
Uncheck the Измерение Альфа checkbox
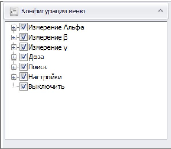pyautogui.click(x=23, y=27)
